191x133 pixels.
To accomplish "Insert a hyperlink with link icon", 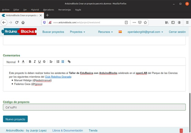I will 69,62.
